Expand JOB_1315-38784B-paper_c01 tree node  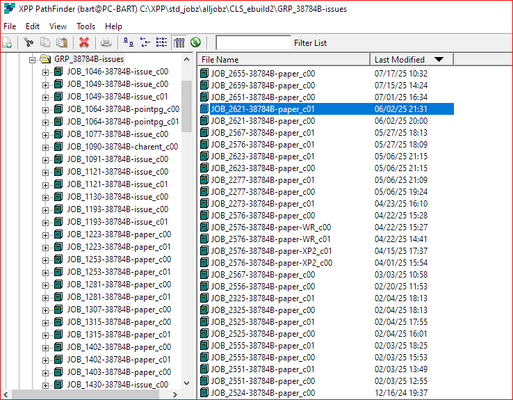(x=45, y=335)
